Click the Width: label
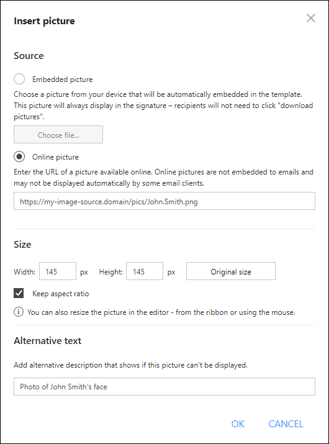The height and width of the screenshot is (444, 329). tap(24, 272)
